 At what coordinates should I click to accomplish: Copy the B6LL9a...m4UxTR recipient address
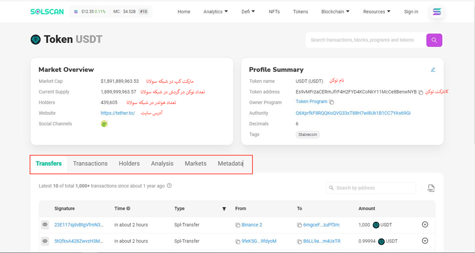pos(299,241)
